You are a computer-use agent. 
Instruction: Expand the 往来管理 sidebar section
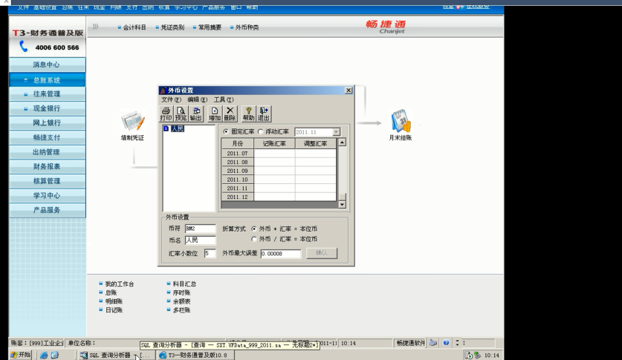click(x=25, y=94)
